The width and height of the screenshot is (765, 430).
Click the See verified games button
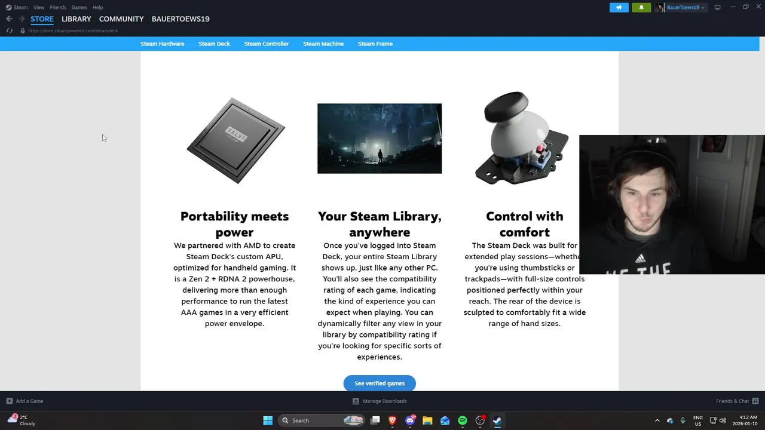tap(380, 383)
